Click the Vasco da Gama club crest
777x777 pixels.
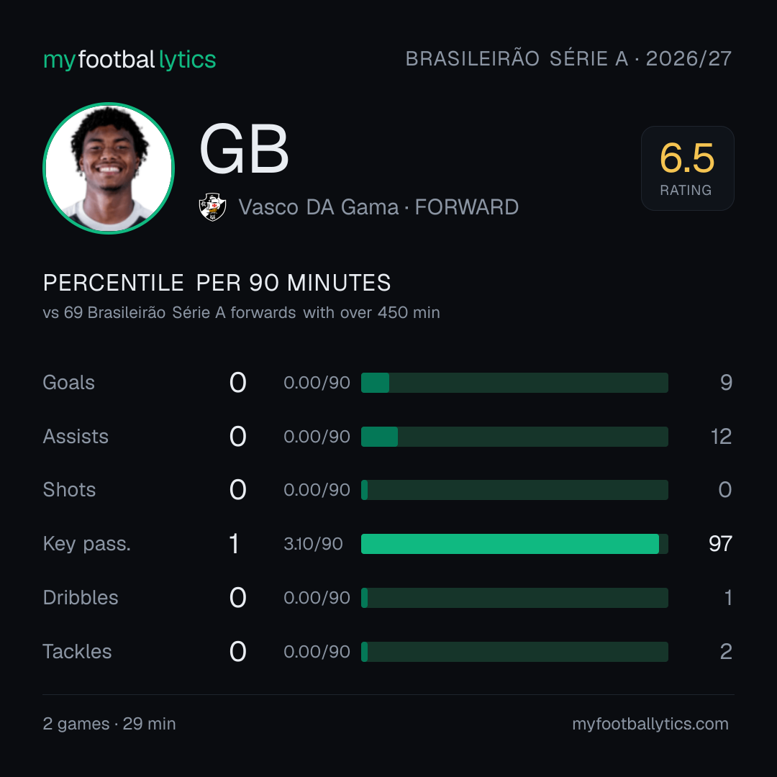[x=212, y=207]
